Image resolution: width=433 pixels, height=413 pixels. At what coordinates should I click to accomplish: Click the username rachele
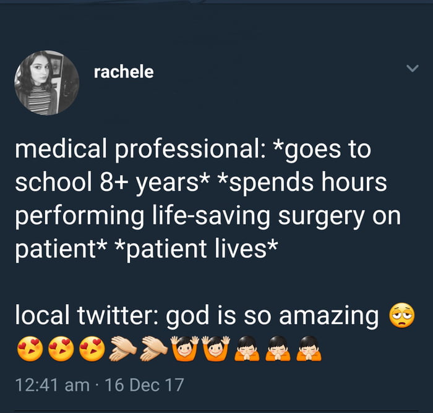coord(123,72)
